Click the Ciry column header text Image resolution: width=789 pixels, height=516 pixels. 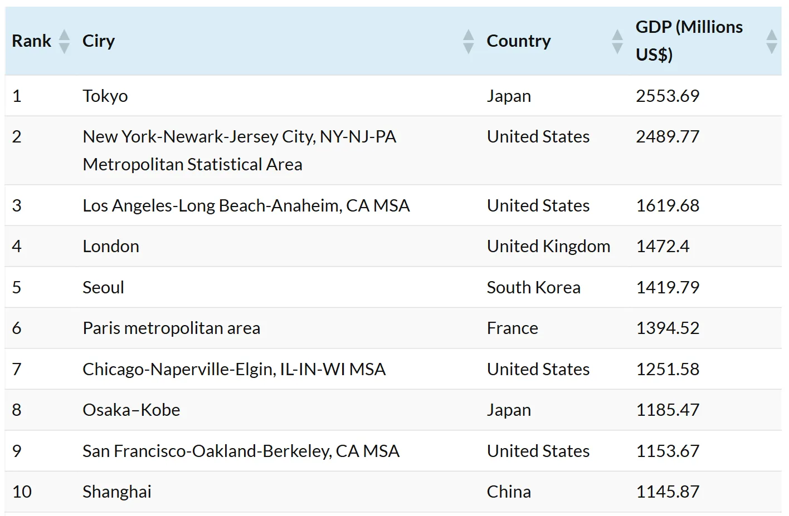[x=99, y=41]
